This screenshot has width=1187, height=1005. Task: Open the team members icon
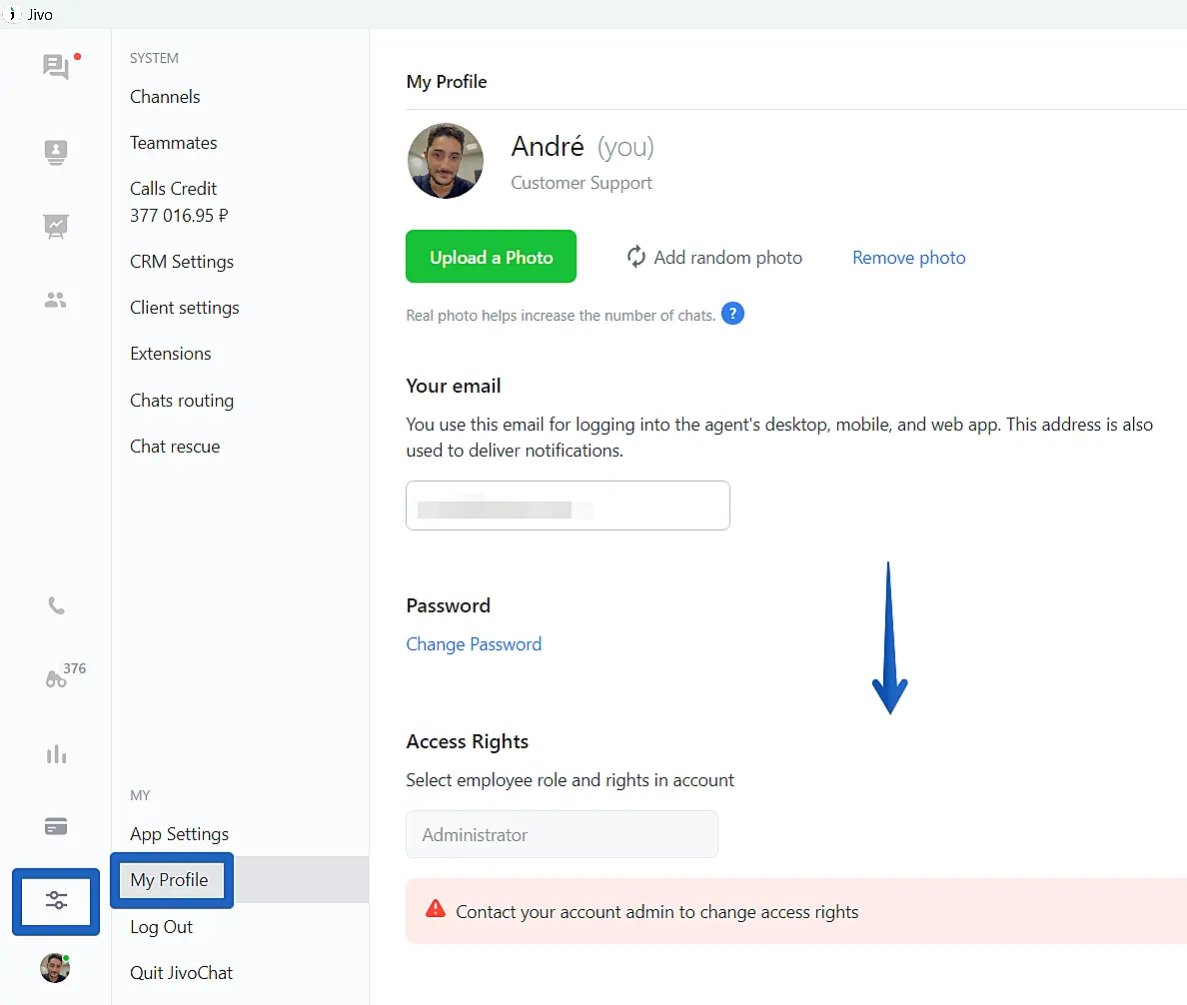click(x=56, y=300)
